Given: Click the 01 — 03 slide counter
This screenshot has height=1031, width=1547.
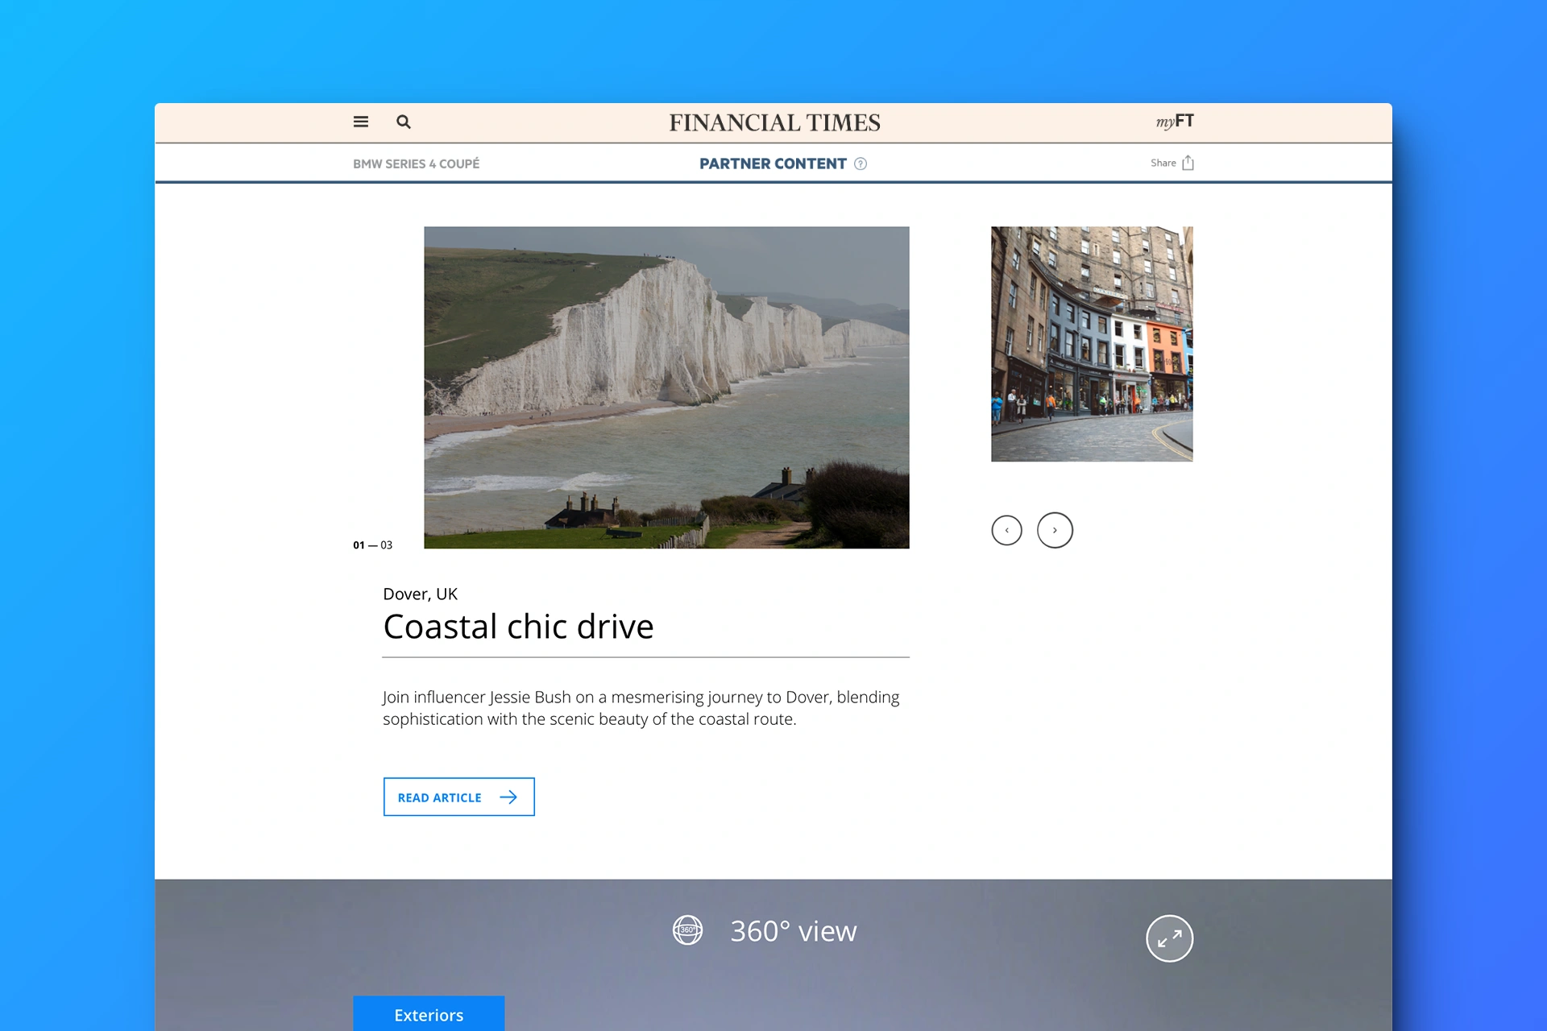Looking at the screenshot, I should tap(371, 544).
